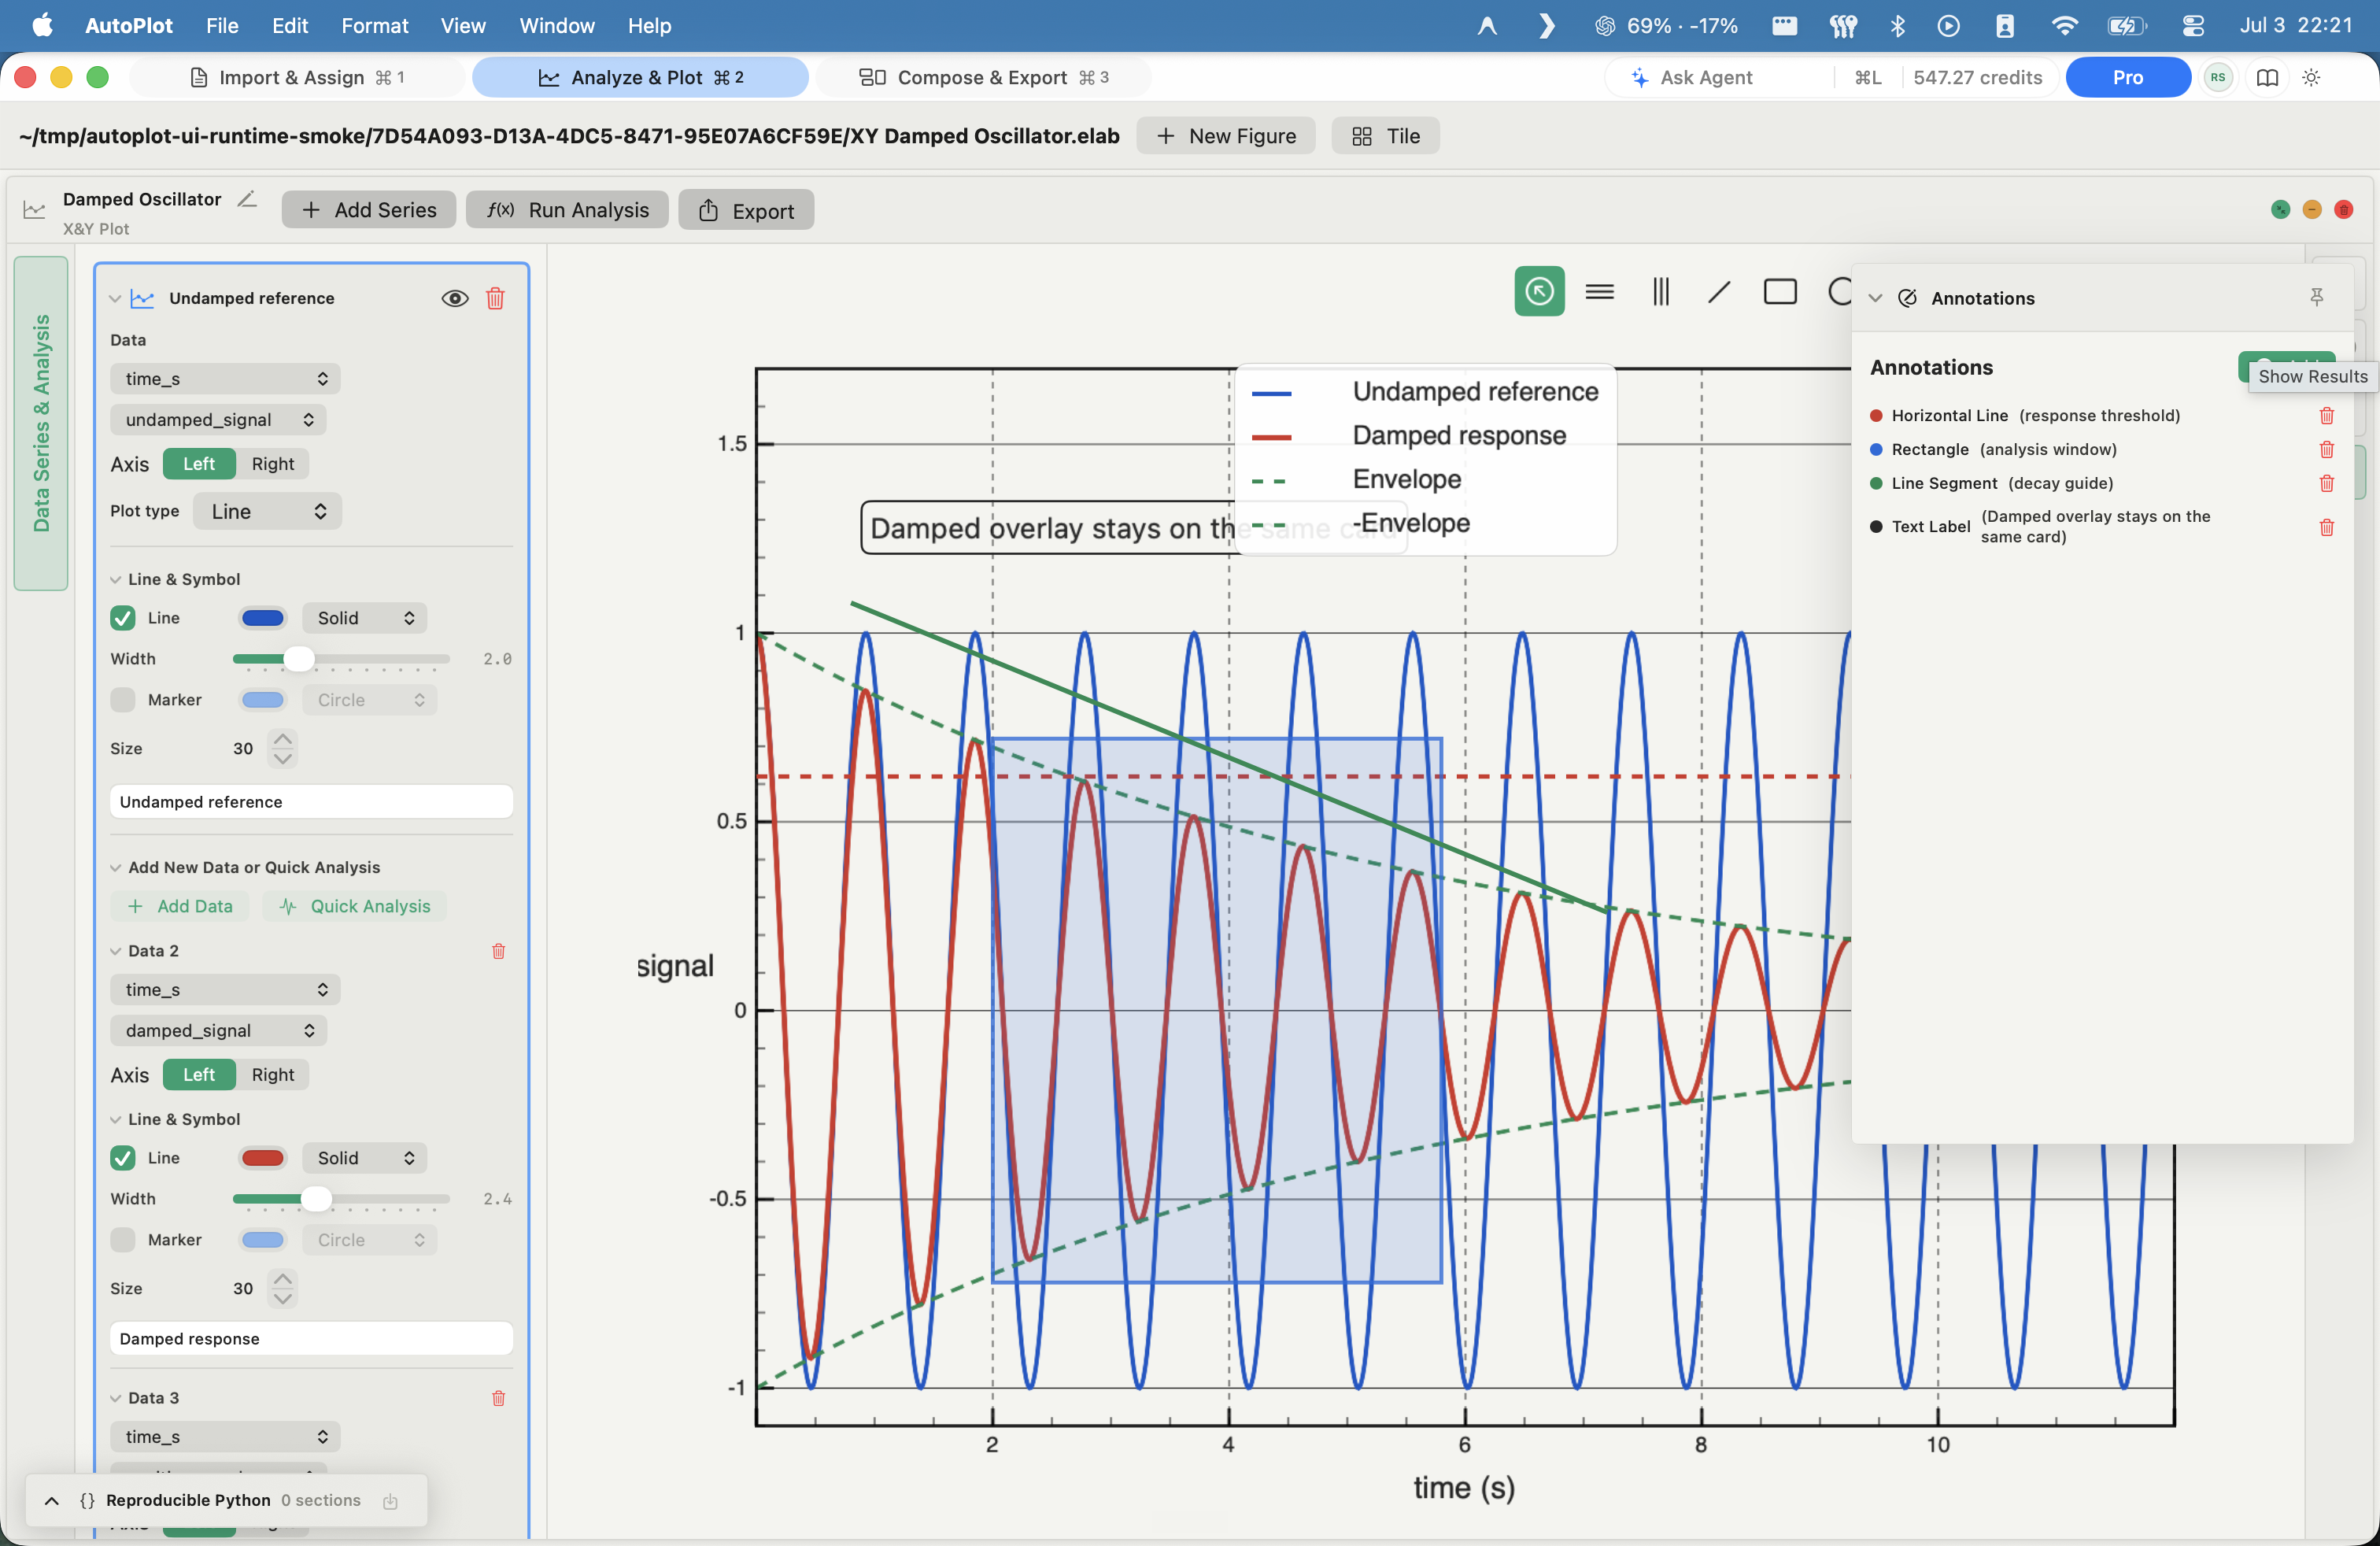Copy the Reproducible Python code
This screenshot has height=1546, width=2380.
390,1501
